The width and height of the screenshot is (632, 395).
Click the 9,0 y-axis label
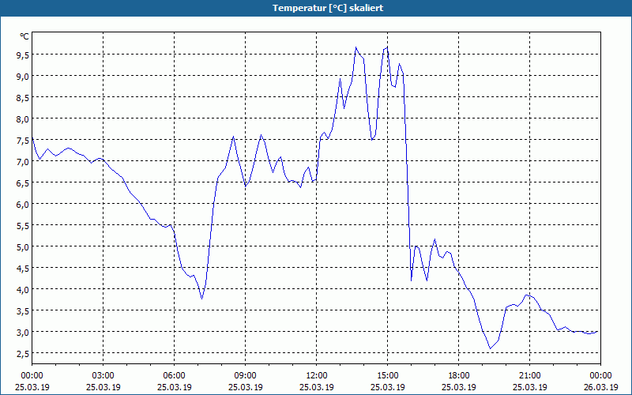pos(22,77)
